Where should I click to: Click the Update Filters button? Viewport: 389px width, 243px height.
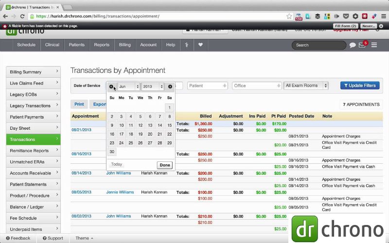[x=360, y=86]
